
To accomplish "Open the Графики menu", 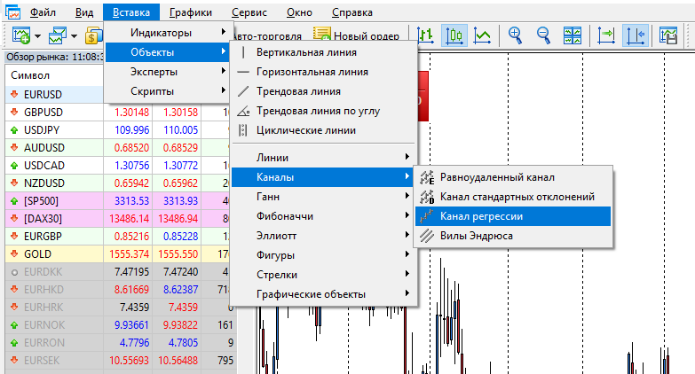I will tap(191, 12).
